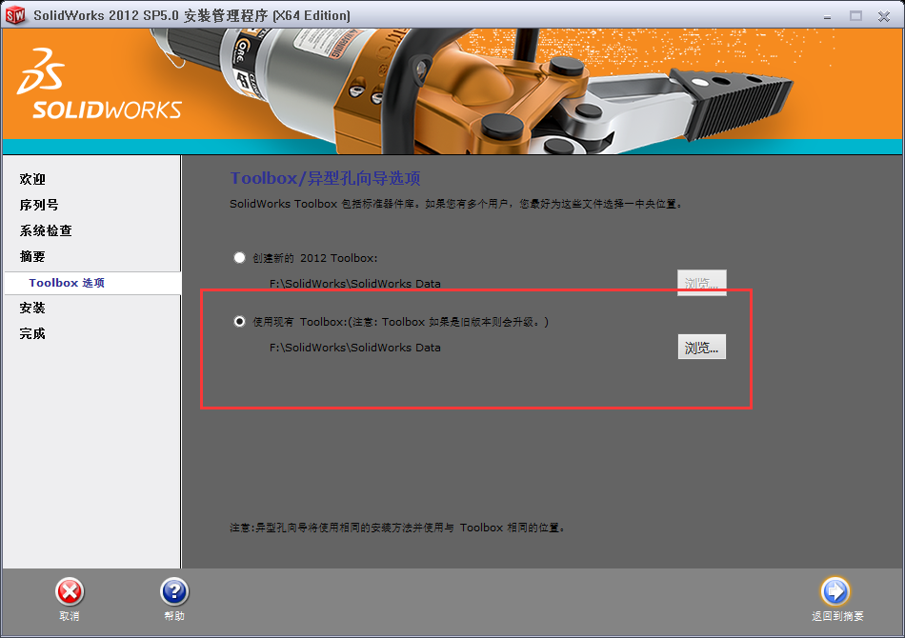Click the Browse (浏览...) button for existing Toolbox

pyautogui.click(x=701, y=348)
